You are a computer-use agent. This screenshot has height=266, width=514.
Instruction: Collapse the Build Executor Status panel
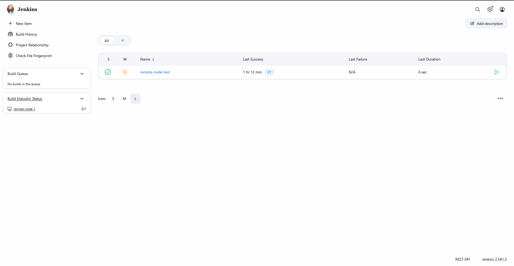point(82,99)
